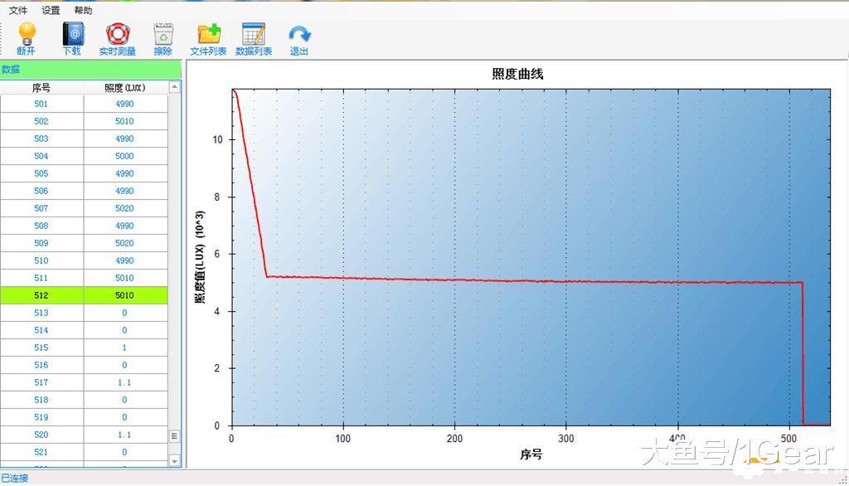Viewport: 849px width, 486px height.
Task: Click the 序号 column header
Action: [x=41, y=86]
